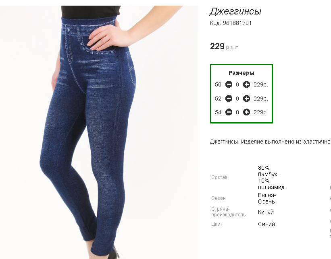This screenshot has width=331, height=259.
Task: Click the minus icon for size 52
Action: (229, 99)
